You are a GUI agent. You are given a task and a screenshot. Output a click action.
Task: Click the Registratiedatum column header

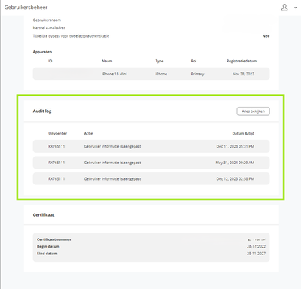(x=242, y=61)
